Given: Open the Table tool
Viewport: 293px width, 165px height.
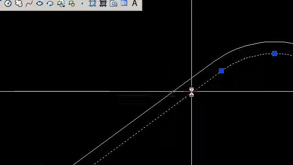Looking at the screenshot, I should (x=124, y=3).
